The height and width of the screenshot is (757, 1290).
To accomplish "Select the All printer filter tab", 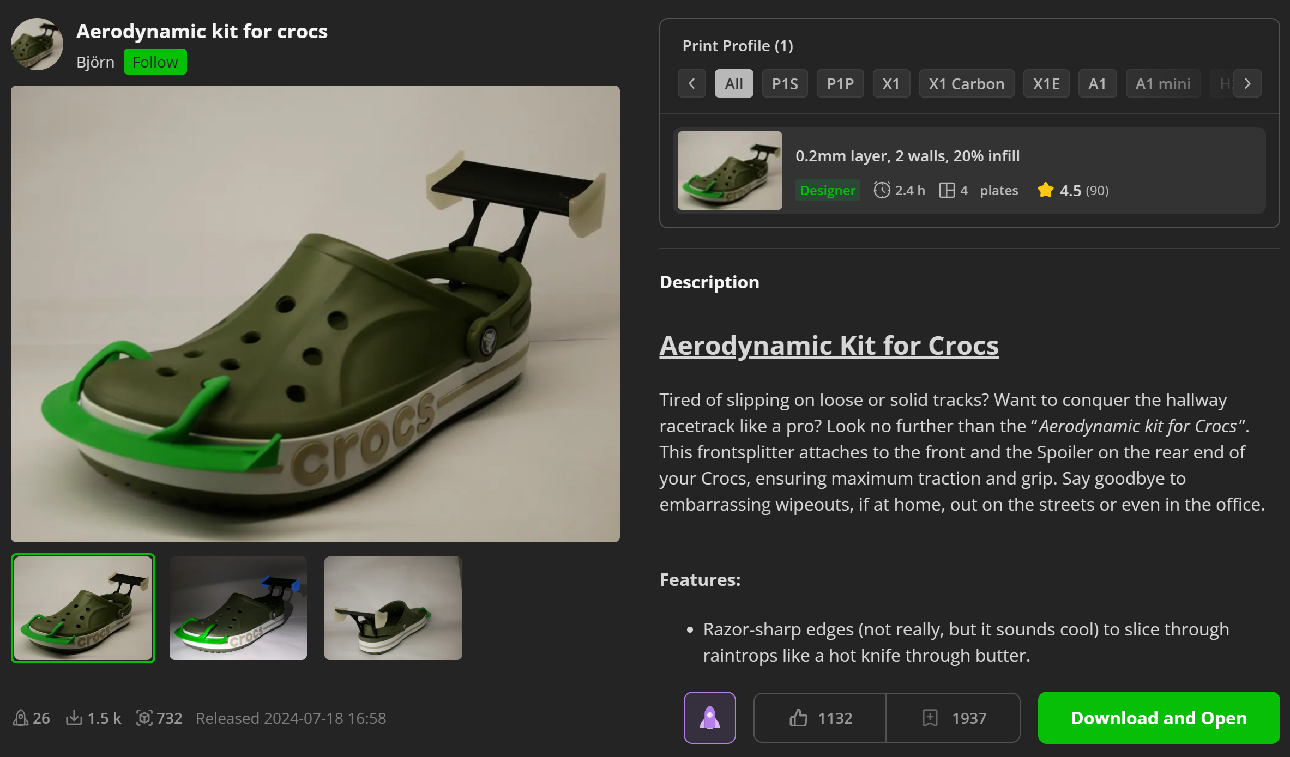I will tap(733, 84).
